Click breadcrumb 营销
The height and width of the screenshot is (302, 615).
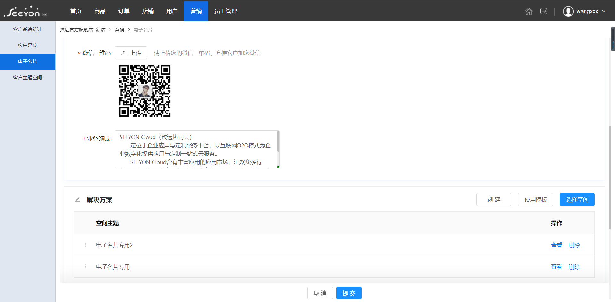click(x=120, y=30)
